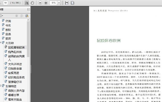The width and height of the screenshot is (162, 102).
Task: Go to the 紫锥菊疗法 bookmark
Action: (x=15, y=82)
